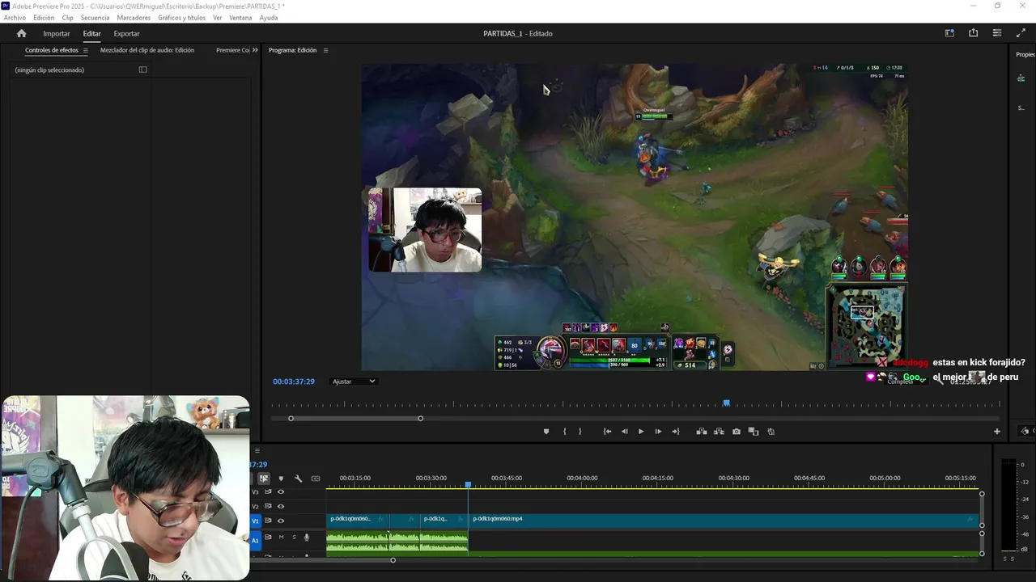The image size is (1036, 582).
Task: Step forward one frame
Action: 658,432
